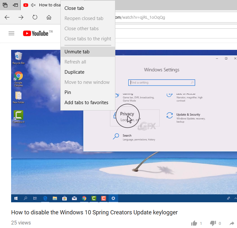237x228 pixels.
Task: Click the thumbs down dislike icon
Action: [213, 223]
